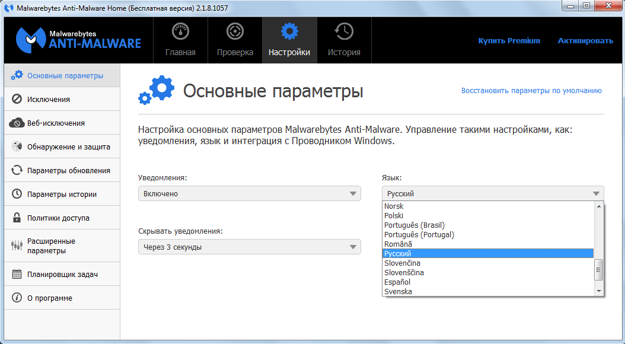
Task: Open Основные параметры settings section
Action: point(62,75)
